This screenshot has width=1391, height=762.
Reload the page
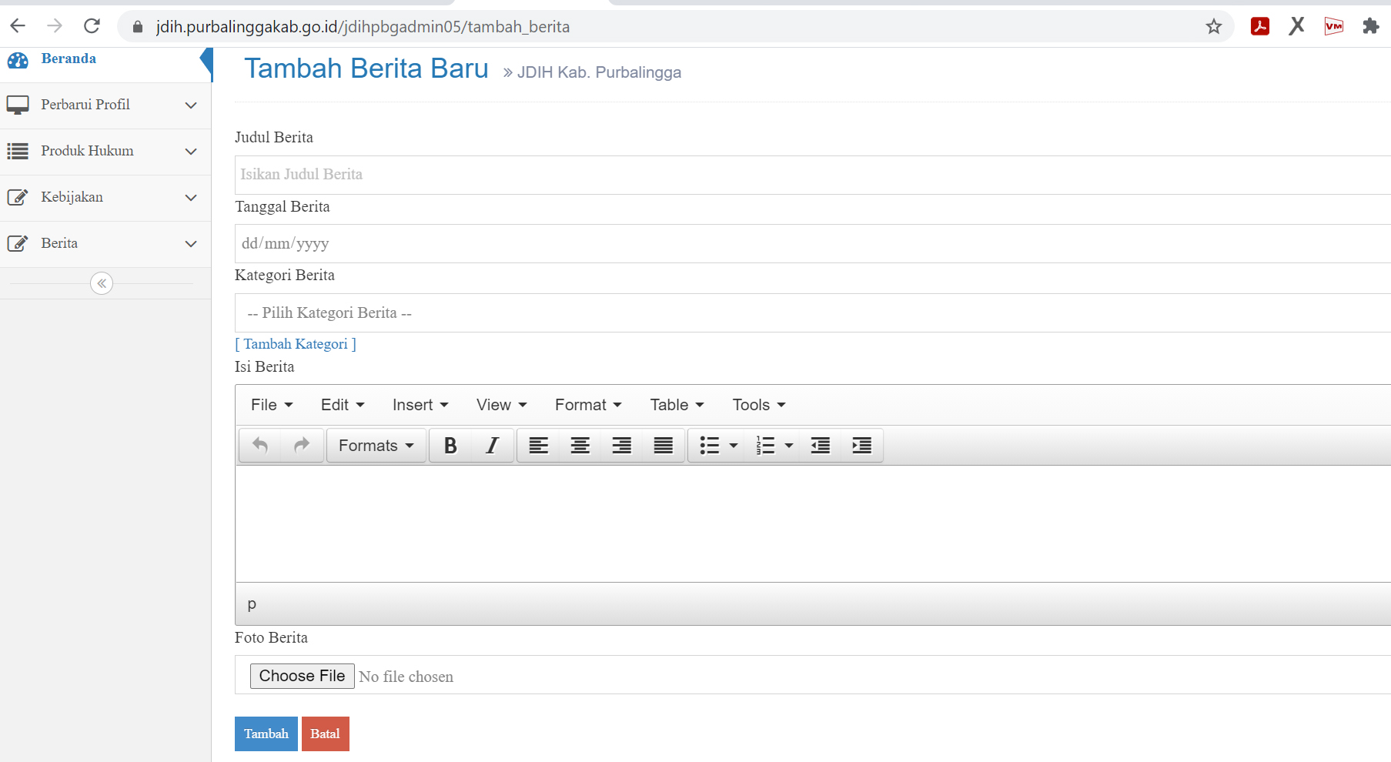[x=92, y=26]
